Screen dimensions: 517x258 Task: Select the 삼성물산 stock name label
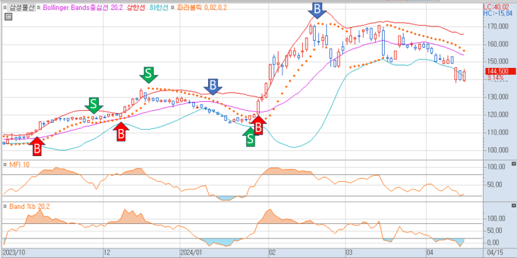pos(22,8)
